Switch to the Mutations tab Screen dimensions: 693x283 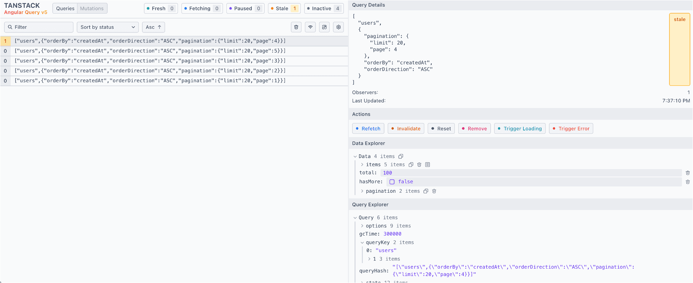coord(92,8)
